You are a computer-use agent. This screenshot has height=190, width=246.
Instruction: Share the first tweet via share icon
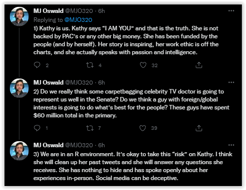(x=199, y=65)
